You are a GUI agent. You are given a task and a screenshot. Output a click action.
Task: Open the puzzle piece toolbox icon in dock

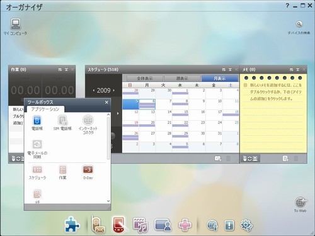click(x=72, y=225)
